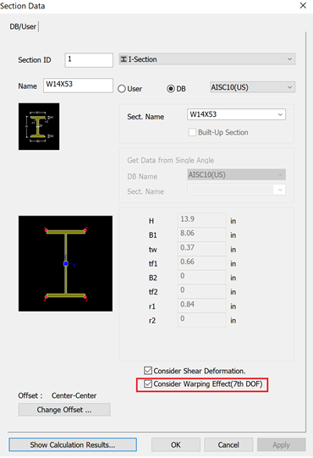Open the disabled DB Name AISC10(US) dropdown

point(236,174)
